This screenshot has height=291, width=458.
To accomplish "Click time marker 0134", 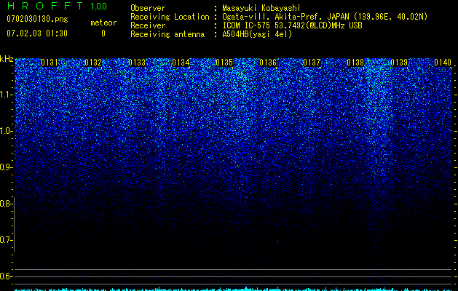I will [x=181, y=63].
